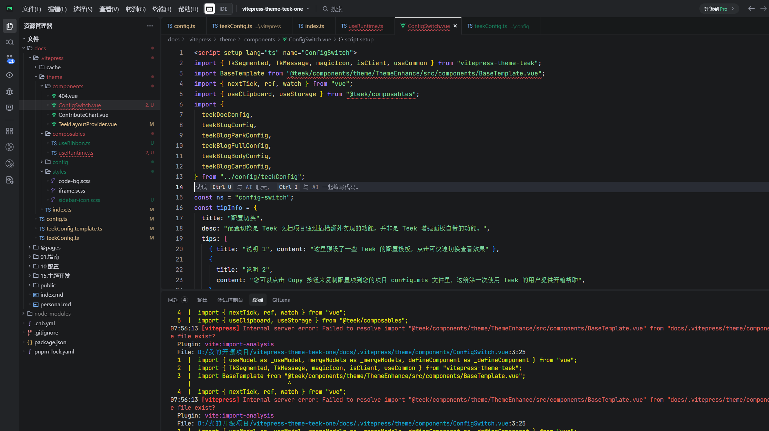Click the 升级到 Pro upgrade button
The width and height of the screenshot is (769, 431).
click(x=719, y=9)
